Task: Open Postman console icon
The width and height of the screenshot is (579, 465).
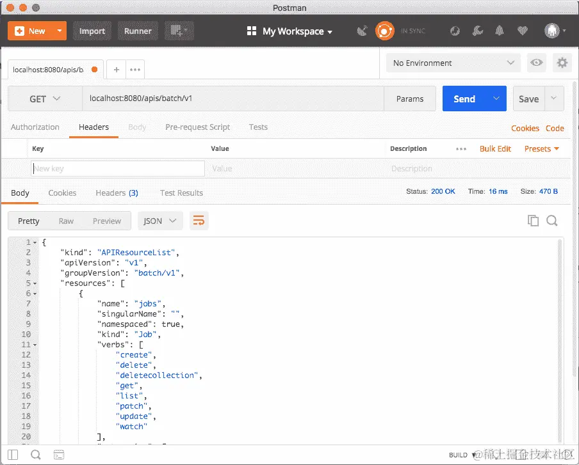Action: pos(59,455)
